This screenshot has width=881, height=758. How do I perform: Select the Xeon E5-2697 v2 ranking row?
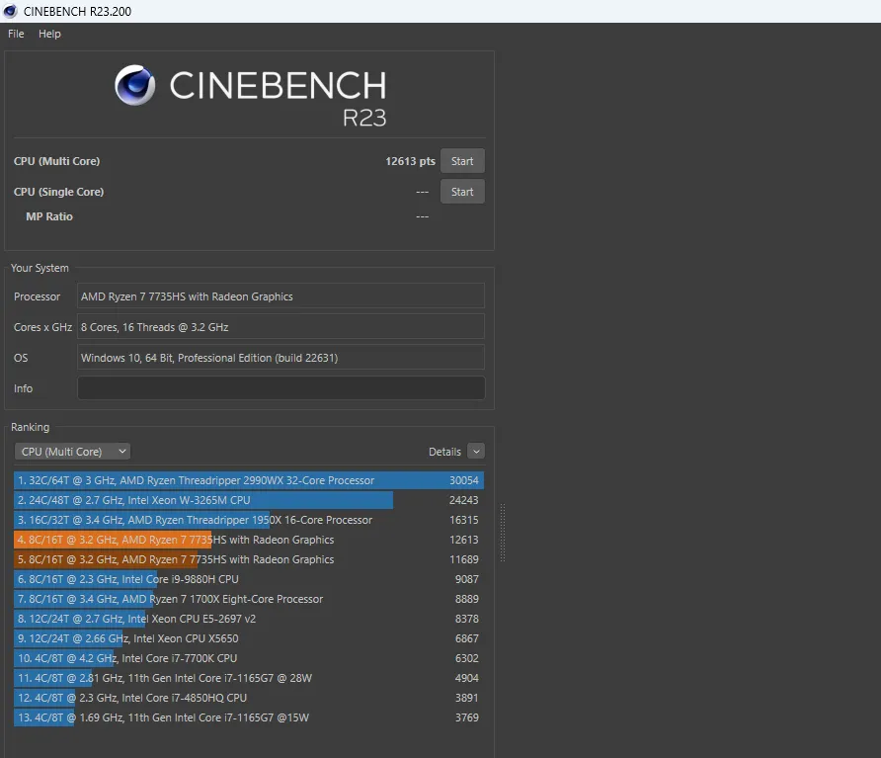[x=248, y=619]
